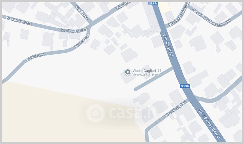Click the diagonal Via Foscolo label near junction
Viewport: 244px width, 144px height.
[x=82, y=41]
